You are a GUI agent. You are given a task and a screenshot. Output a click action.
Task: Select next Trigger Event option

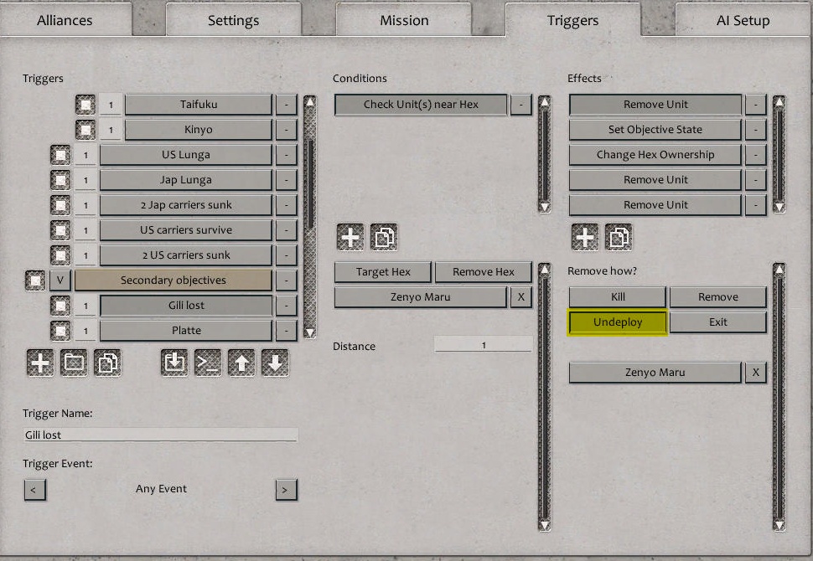point(286,490)
